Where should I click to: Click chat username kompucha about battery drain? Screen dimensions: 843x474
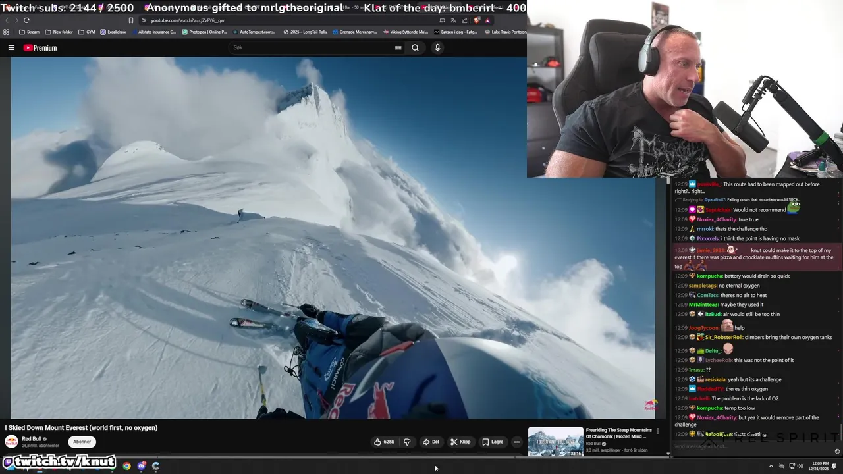(709, 276)
